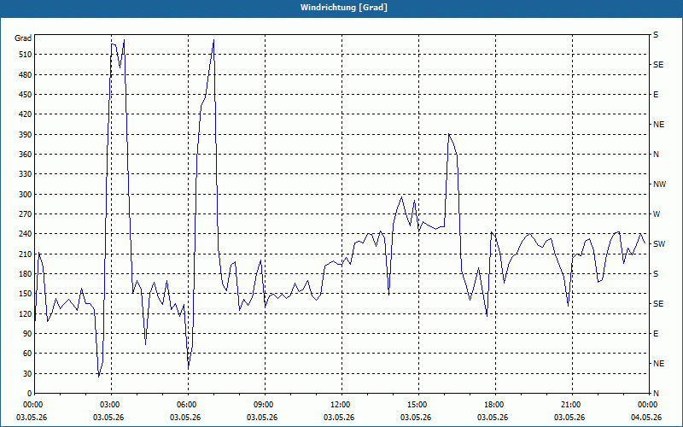Click the 03:00 time label
This screenshot has height=427, width=683.
click(x=111, y=404)
